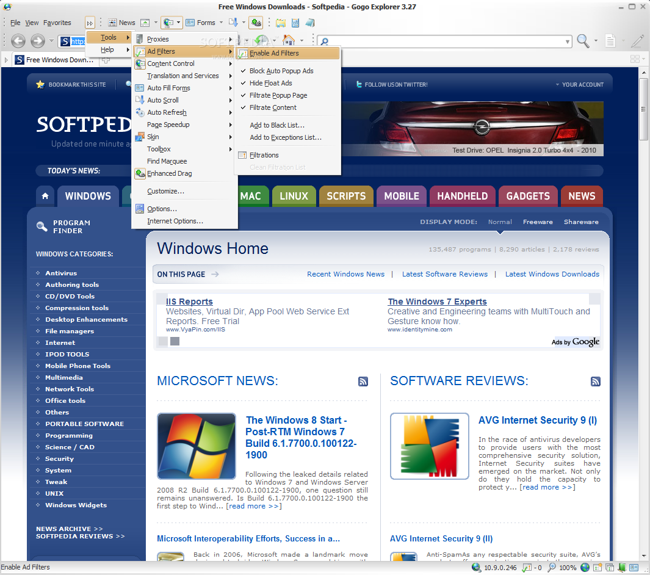Click the Home page icon
Viewport: 650px width, 575px height.
[289, 40]
